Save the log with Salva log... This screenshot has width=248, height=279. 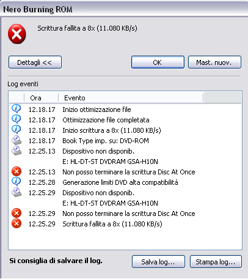coord(158,262)
